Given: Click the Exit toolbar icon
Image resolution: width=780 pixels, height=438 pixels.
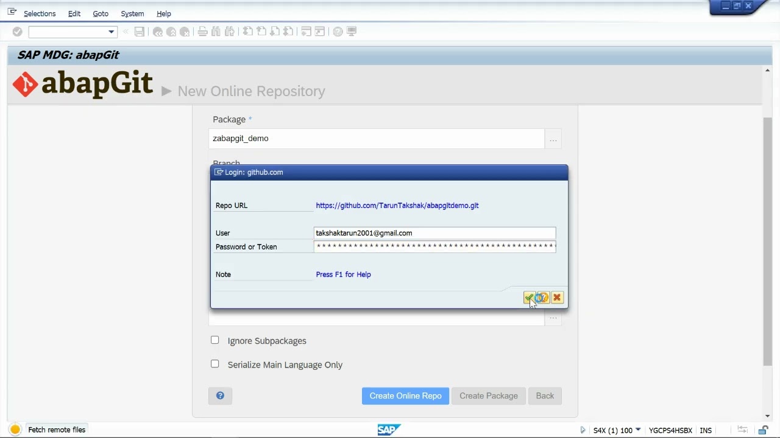Looking at the screenshot, I should tap(171, 32).
